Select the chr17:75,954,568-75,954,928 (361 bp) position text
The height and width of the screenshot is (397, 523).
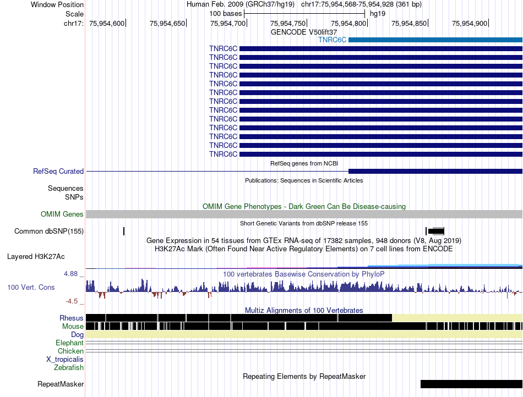[361, 4]
